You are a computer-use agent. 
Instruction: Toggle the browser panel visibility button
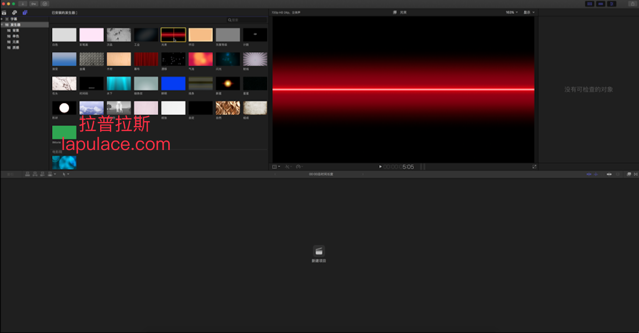point(589,3)
